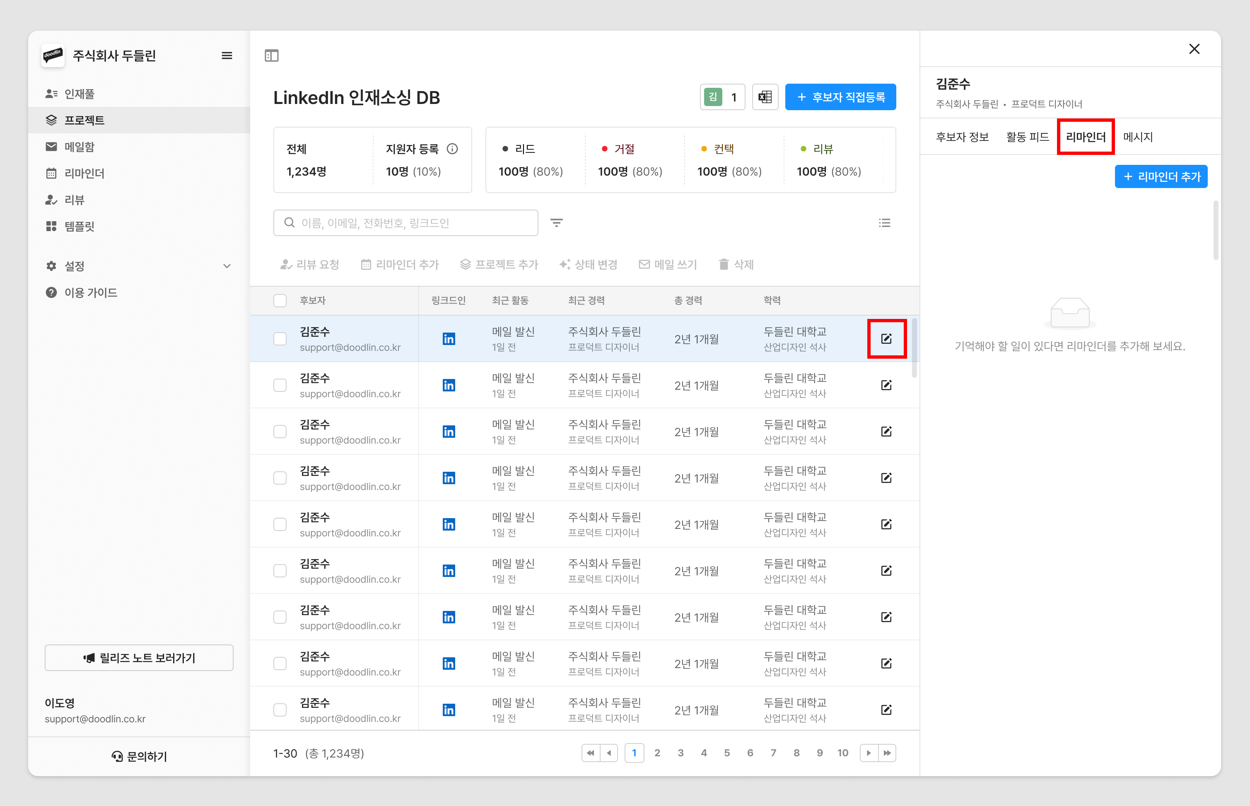Click info icon next to 지원자 등록
Image resolution: width=1250 pixels, height=806 pixels.
pos(453,149)
